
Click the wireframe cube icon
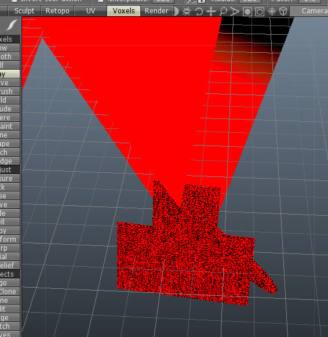283,12
